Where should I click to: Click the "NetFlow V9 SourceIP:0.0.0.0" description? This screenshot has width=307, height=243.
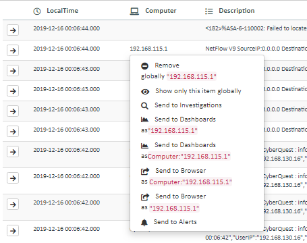tap(243, 49)
